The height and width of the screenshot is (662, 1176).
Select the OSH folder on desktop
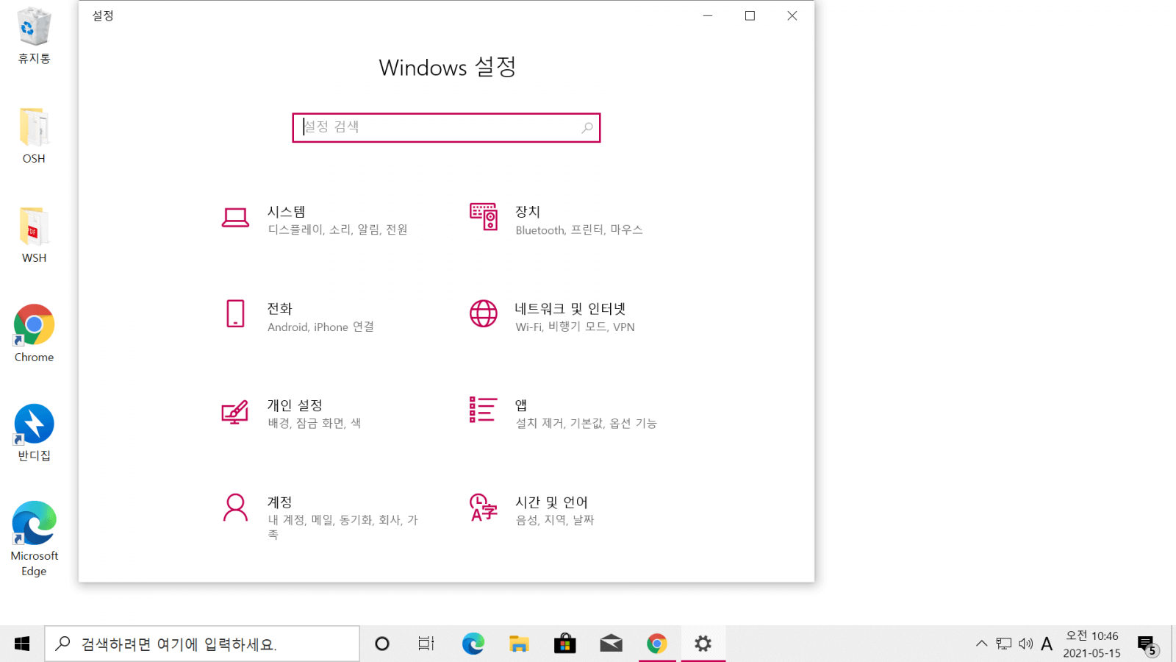[x=34, y=135]
